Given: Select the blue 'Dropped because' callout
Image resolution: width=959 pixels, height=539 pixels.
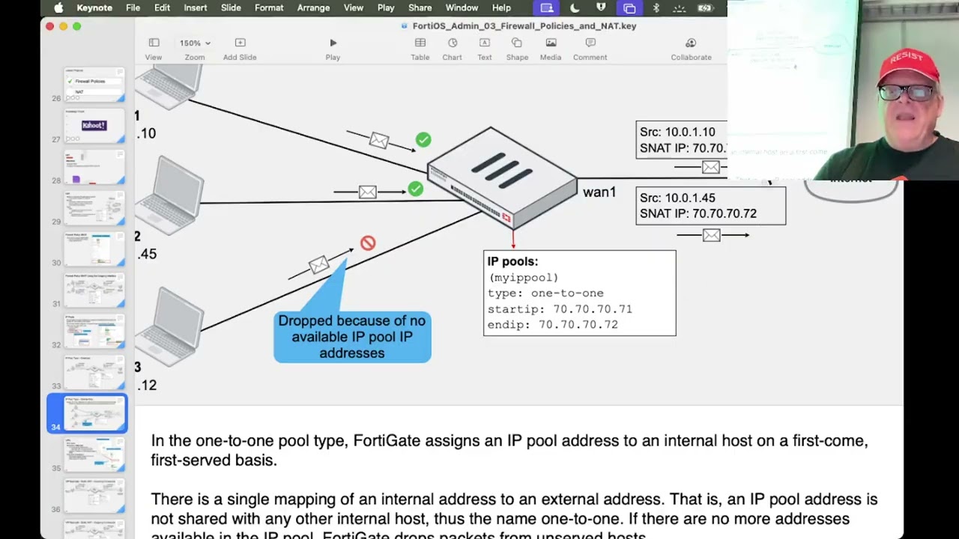Looking at the screenshot, I should [352, 337].
